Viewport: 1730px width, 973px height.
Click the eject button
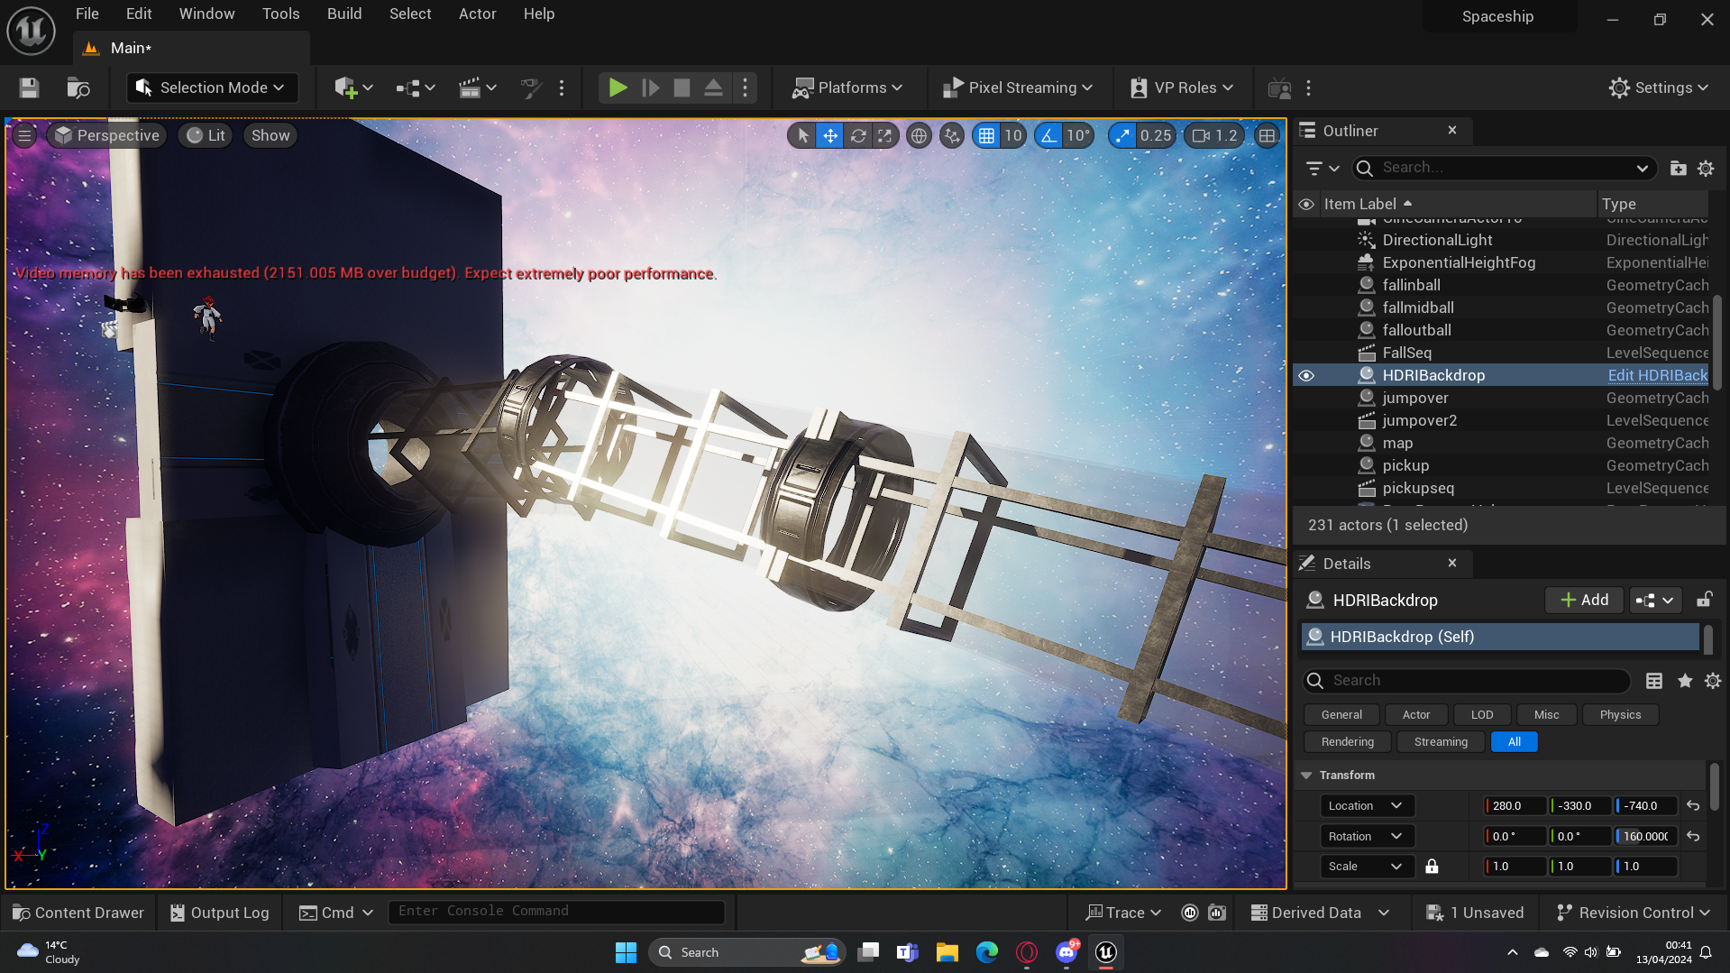pos(713,87)
